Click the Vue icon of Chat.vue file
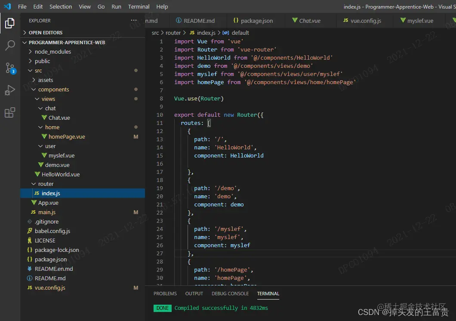Screen dimensions: 456x321 [x=44, y=118]
